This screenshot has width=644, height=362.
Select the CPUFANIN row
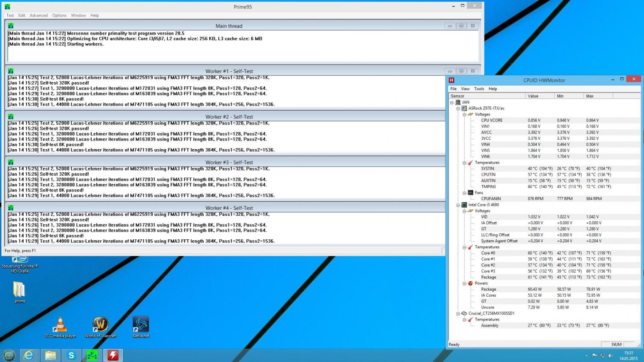544,199
